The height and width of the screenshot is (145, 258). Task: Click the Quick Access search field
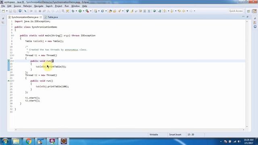point(236,11)
